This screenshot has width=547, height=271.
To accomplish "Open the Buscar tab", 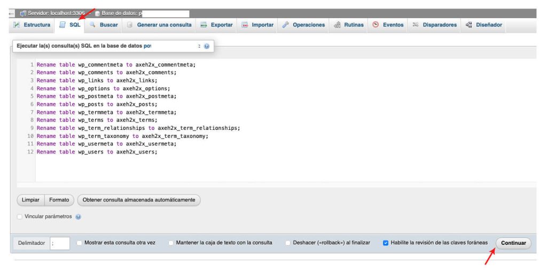I will tap(103, 25).
